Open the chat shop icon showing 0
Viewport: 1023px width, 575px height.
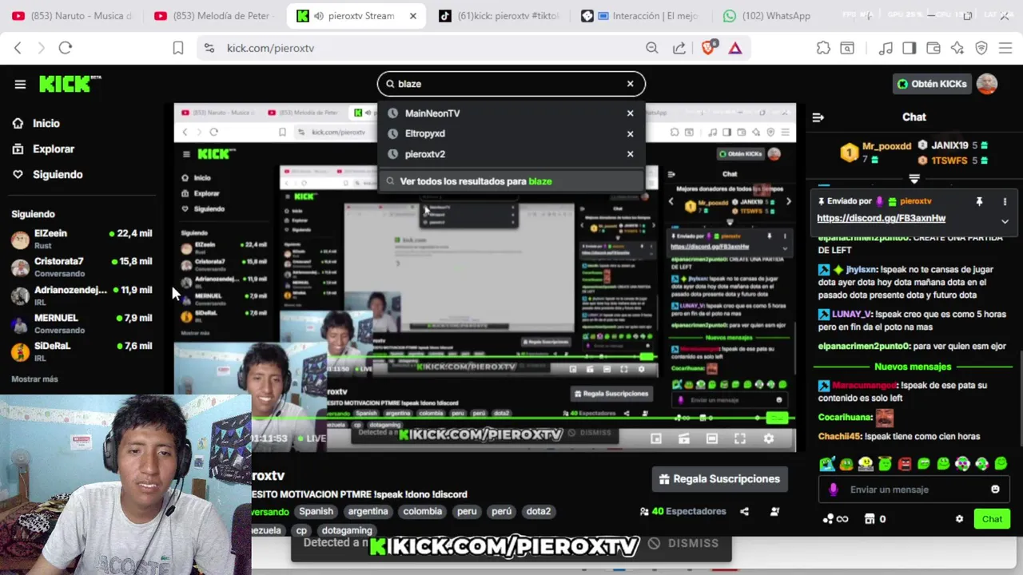point(874,519)
